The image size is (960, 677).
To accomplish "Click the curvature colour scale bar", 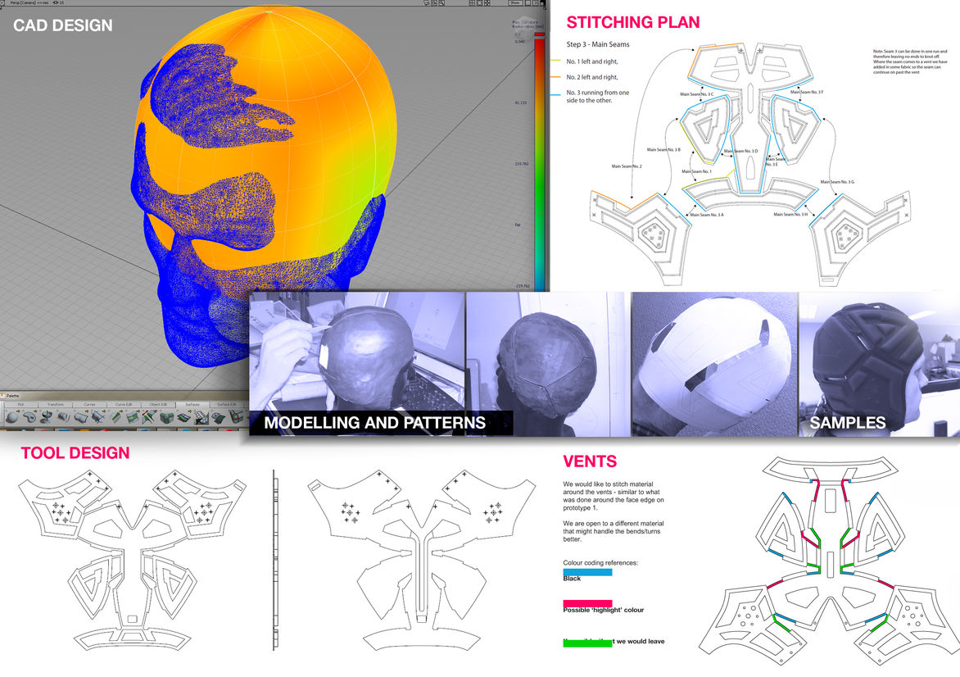I will coord(538,164).
